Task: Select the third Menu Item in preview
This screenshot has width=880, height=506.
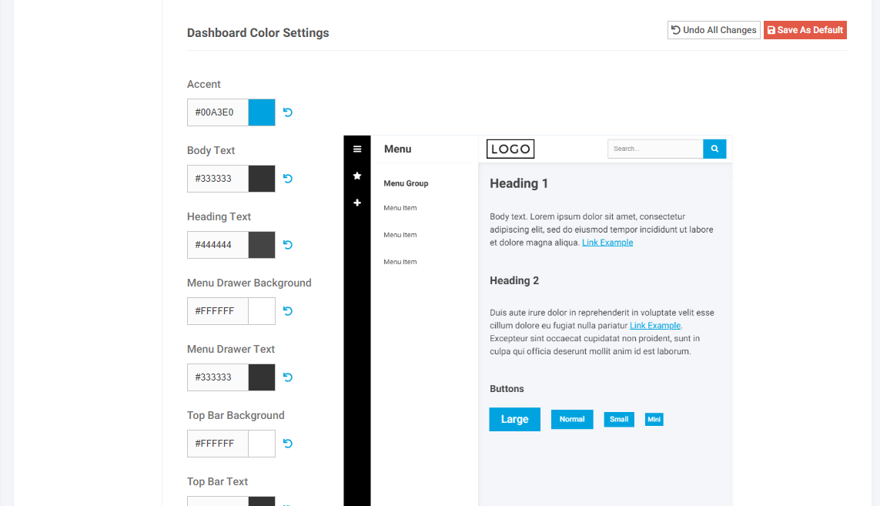Action: tap(400, 262)
